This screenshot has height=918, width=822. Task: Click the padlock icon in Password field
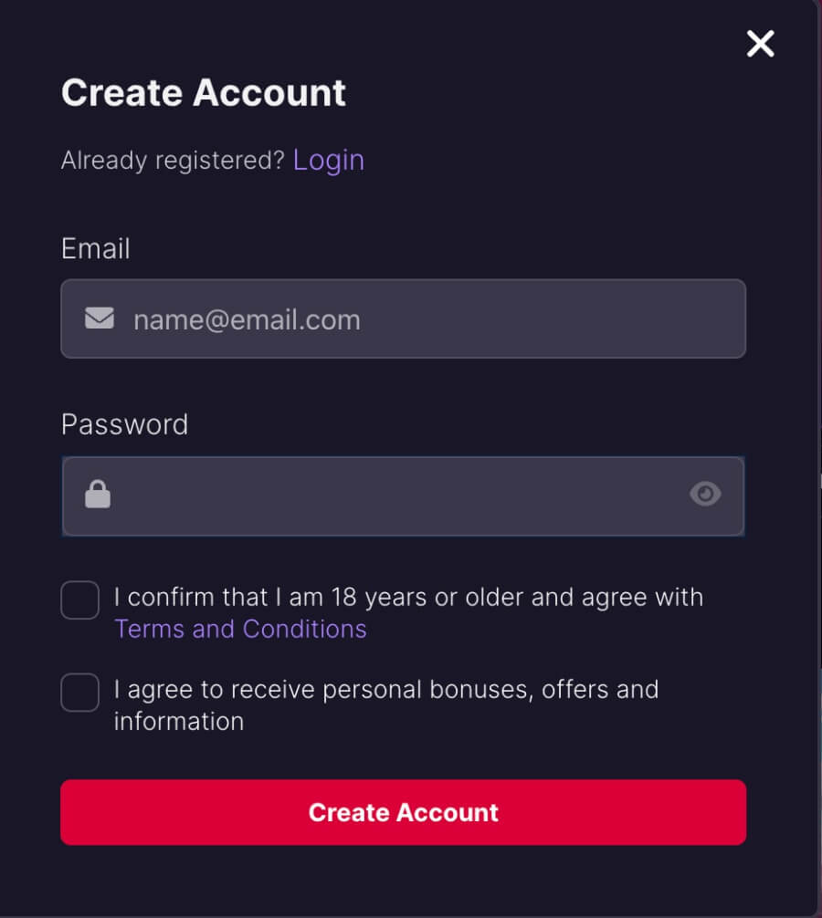(x=98, y=494)
